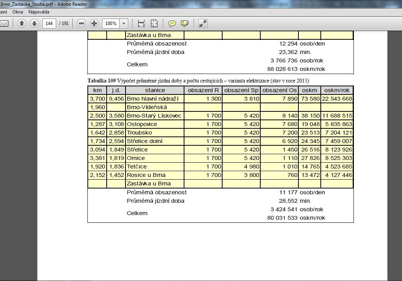Viewport: 402px width, 281px height.
Task: Click the value '3,381' in Omice row
Action: click(97, 158)
